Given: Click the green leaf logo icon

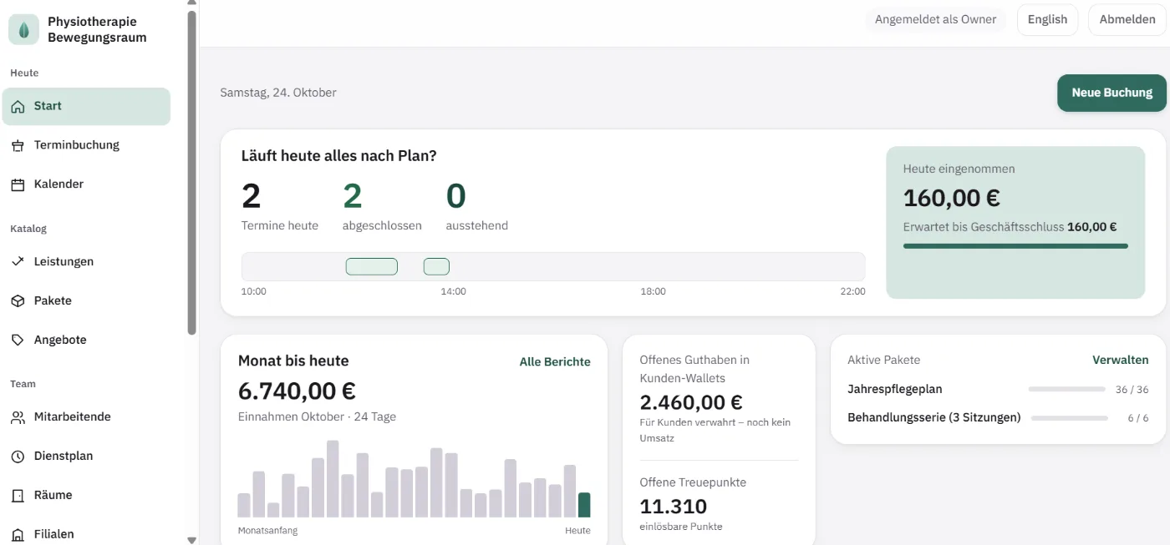Looking at the screenshot, I should pos(24,29).
